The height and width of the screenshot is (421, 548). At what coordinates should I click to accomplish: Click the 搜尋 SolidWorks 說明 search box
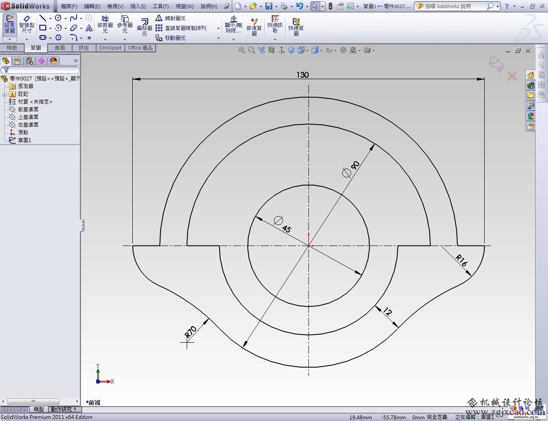tap(456, 6)
